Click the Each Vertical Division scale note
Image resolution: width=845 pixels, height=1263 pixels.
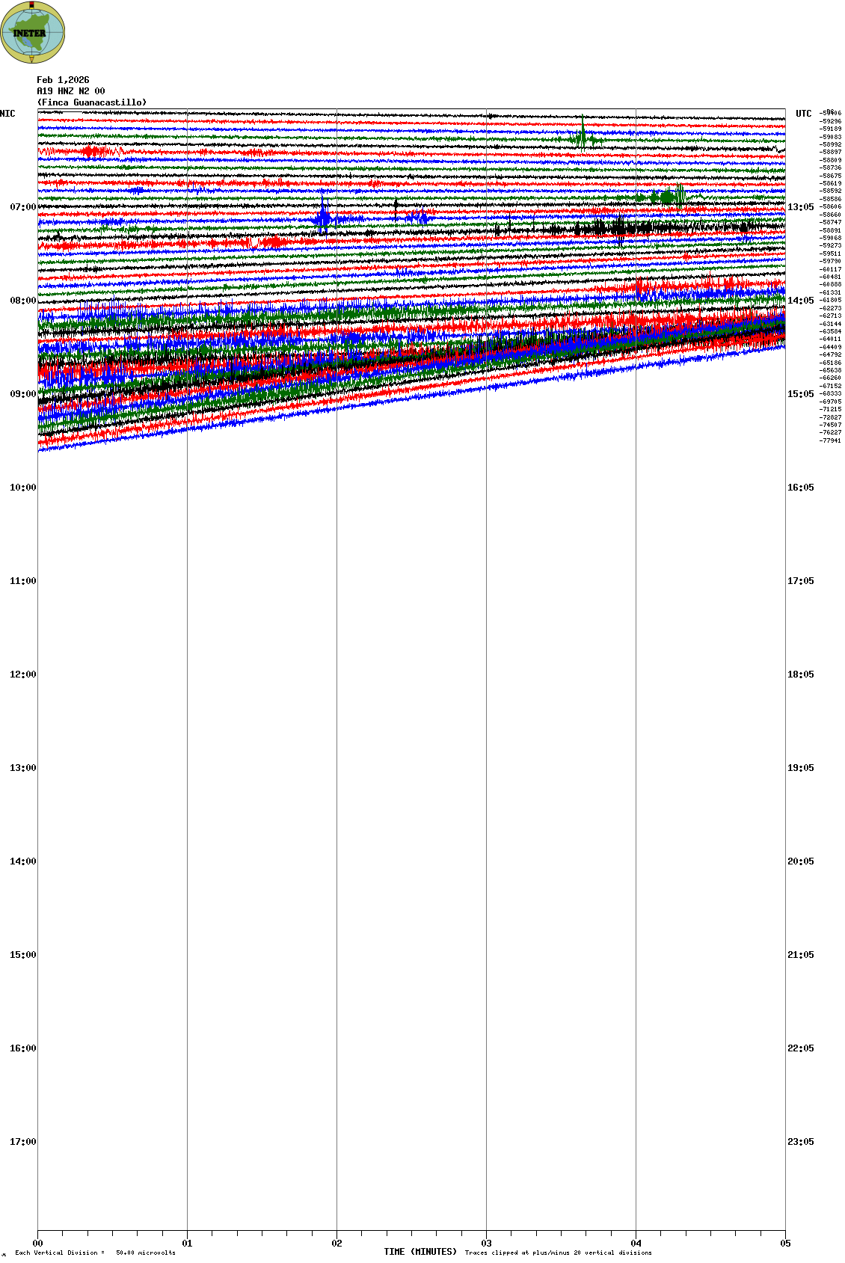(95, 1253)
